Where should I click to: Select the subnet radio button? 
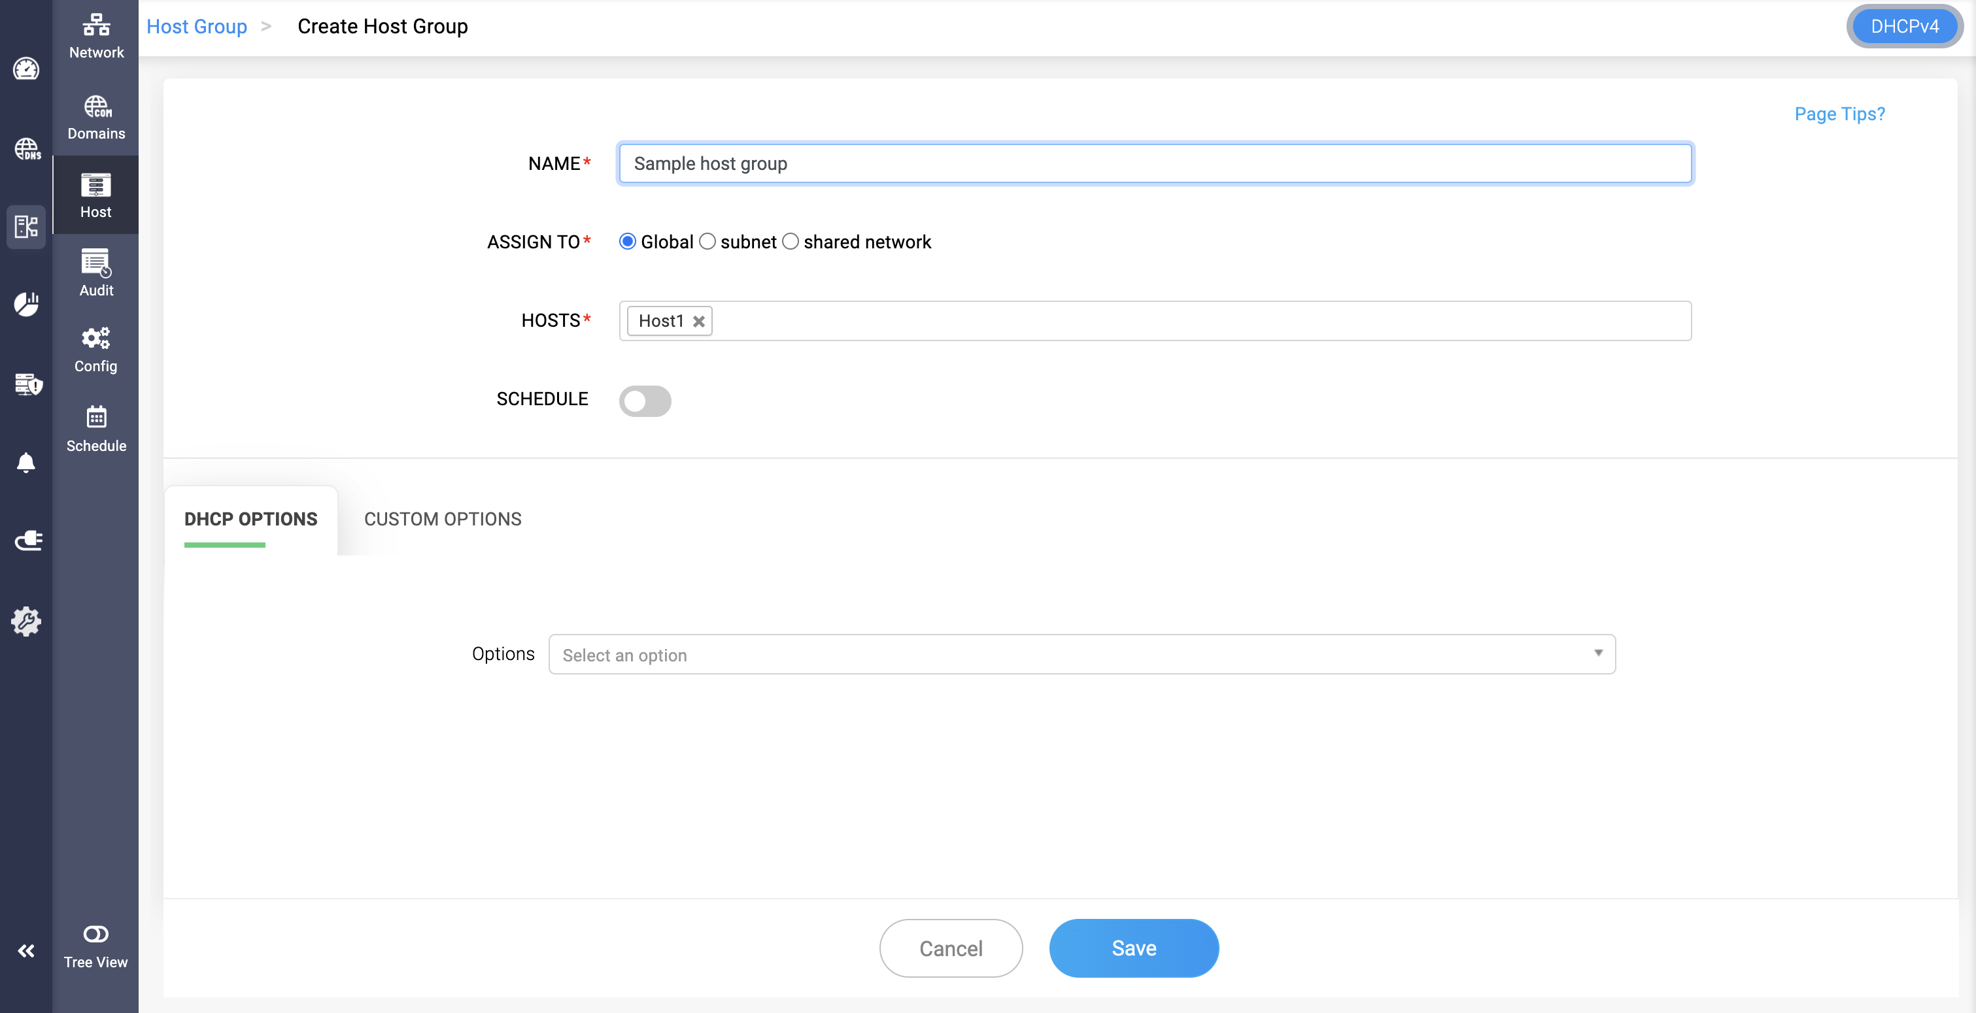[707, 242]
